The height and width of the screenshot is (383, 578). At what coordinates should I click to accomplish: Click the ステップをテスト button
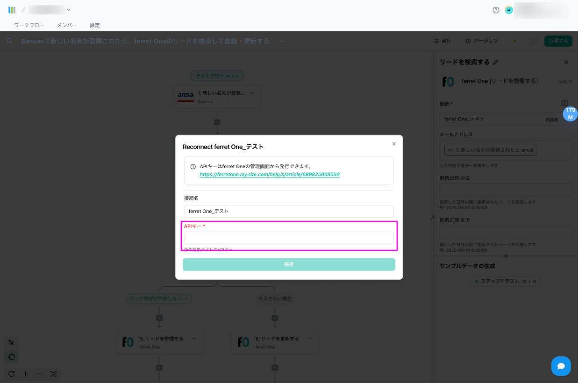506,281
